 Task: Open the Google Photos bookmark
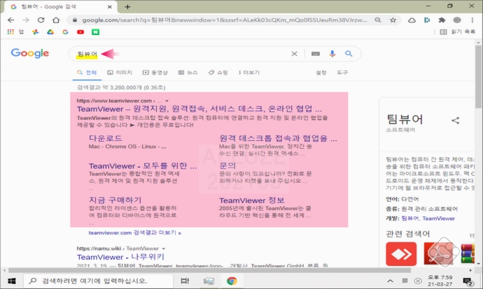35,31
